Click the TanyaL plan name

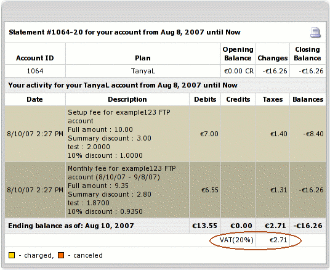[x=143, y=71]
